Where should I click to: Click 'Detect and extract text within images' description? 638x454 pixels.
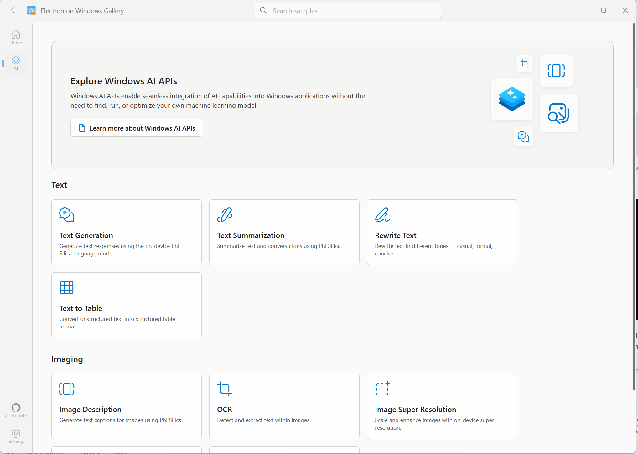264,420
